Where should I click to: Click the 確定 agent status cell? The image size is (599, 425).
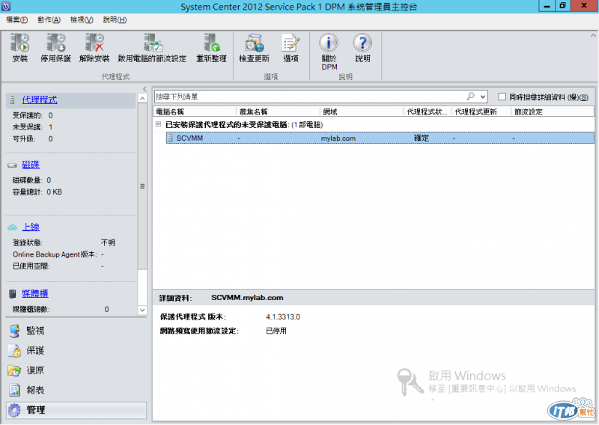[x=422, y=138]
